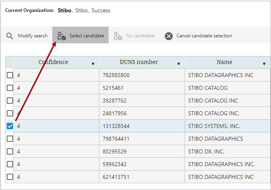Check the box for DUNS 798764411
The height and width of the screenshot is (190, 271).
[10, 139]
